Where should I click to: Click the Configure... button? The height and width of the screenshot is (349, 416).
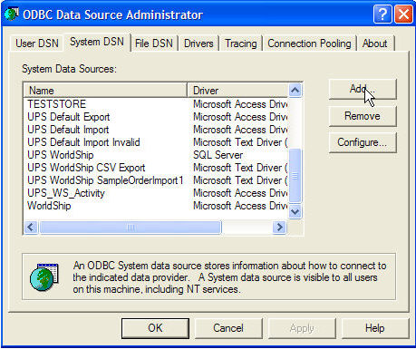pos(363,142)
